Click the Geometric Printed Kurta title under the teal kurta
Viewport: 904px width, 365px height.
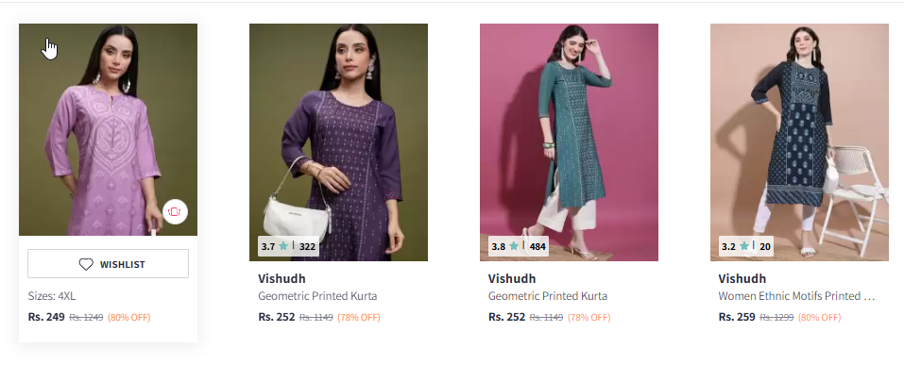[548, 296]
